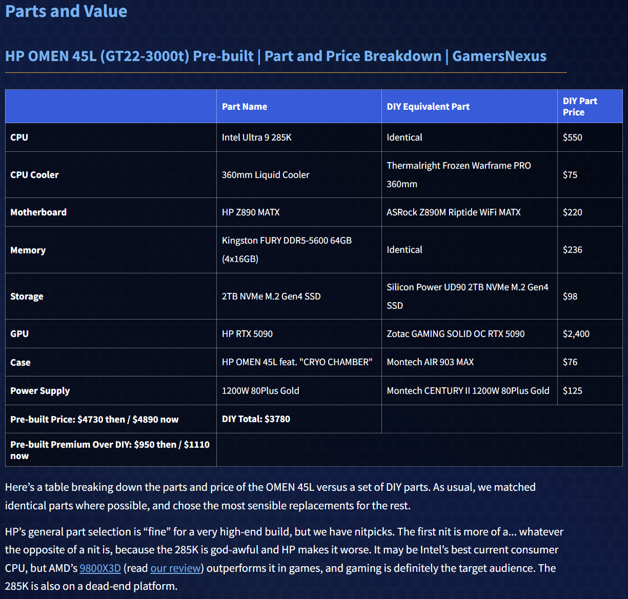Click the $550 price cell
The height and width of the screenshot is (599, 628).
(590, 137)
